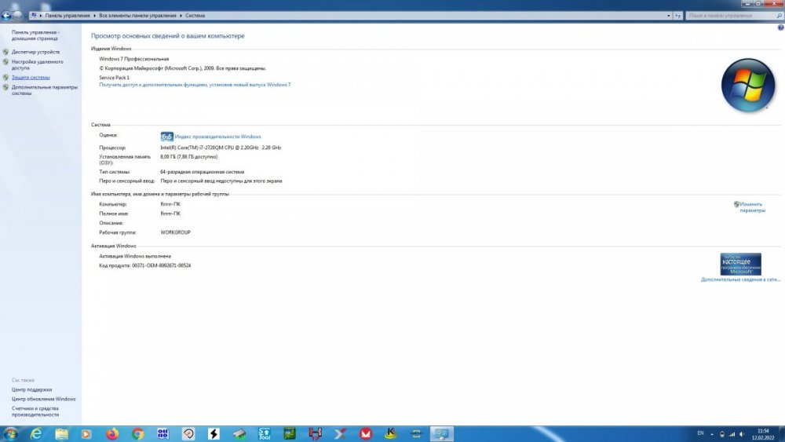
Task: Select the product code "00371-OEM-8992671-00524"
Action: point(161,265)
